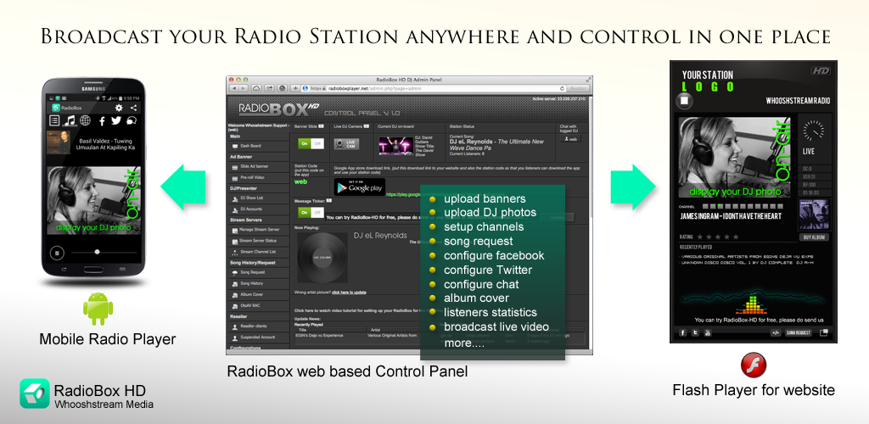Click DJ photo in Flash player

[x=736, y=157]
